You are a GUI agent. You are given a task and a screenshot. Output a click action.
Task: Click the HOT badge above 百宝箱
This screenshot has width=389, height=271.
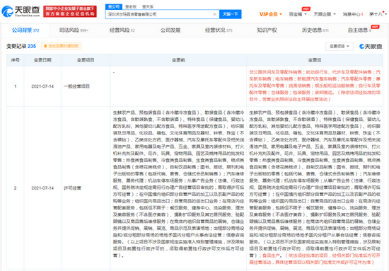click(x=306, y=9)
